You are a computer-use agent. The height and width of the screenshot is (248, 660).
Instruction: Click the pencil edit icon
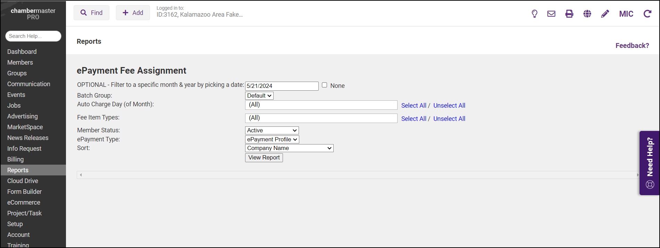(605, 14)
